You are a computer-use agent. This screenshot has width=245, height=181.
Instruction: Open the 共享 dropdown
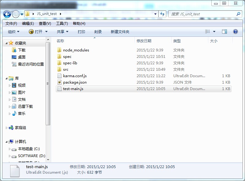tap(62, 32)
